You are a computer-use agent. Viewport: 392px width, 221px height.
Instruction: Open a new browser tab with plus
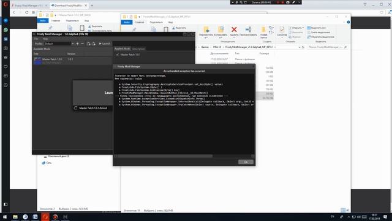(92, 6)
